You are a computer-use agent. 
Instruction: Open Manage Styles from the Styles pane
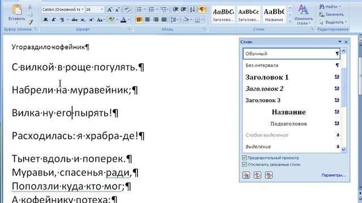[269, 175]
